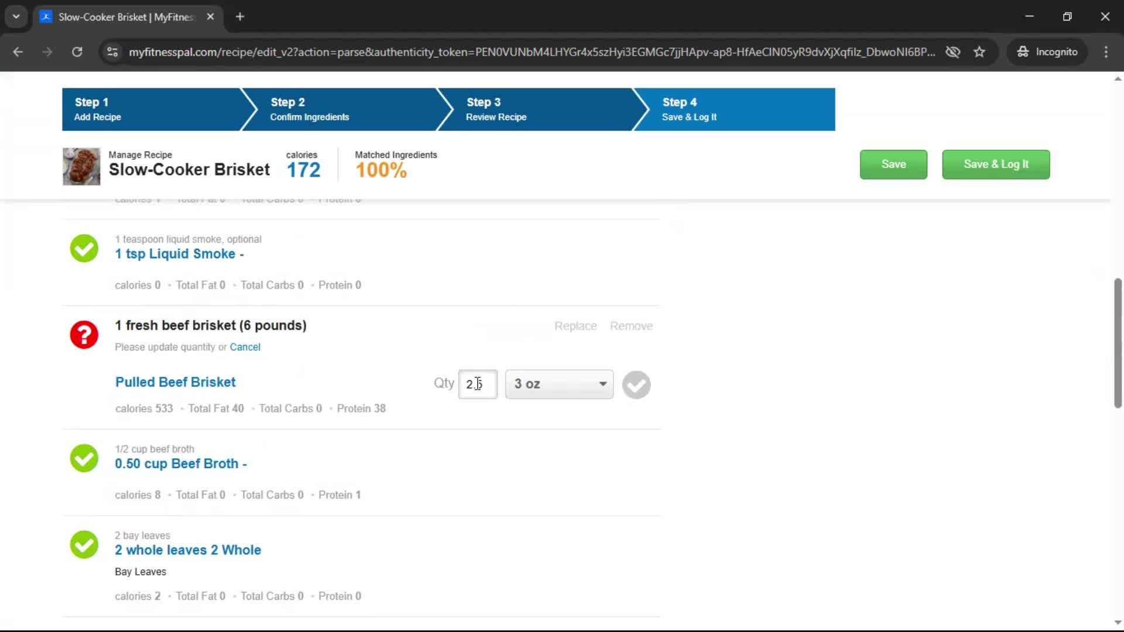Click the Qty input field

pos(478,384)
